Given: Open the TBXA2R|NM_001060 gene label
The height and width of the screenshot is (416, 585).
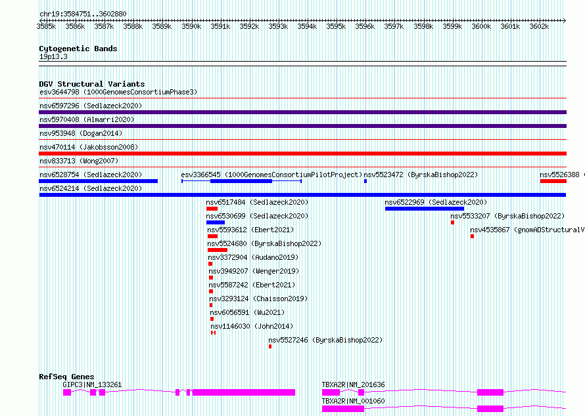Looking at the screenshot, I should [354, 401].
